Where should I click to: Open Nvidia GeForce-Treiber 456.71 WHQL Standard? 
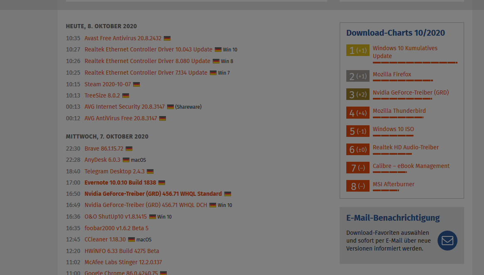(x=153, y=194)
